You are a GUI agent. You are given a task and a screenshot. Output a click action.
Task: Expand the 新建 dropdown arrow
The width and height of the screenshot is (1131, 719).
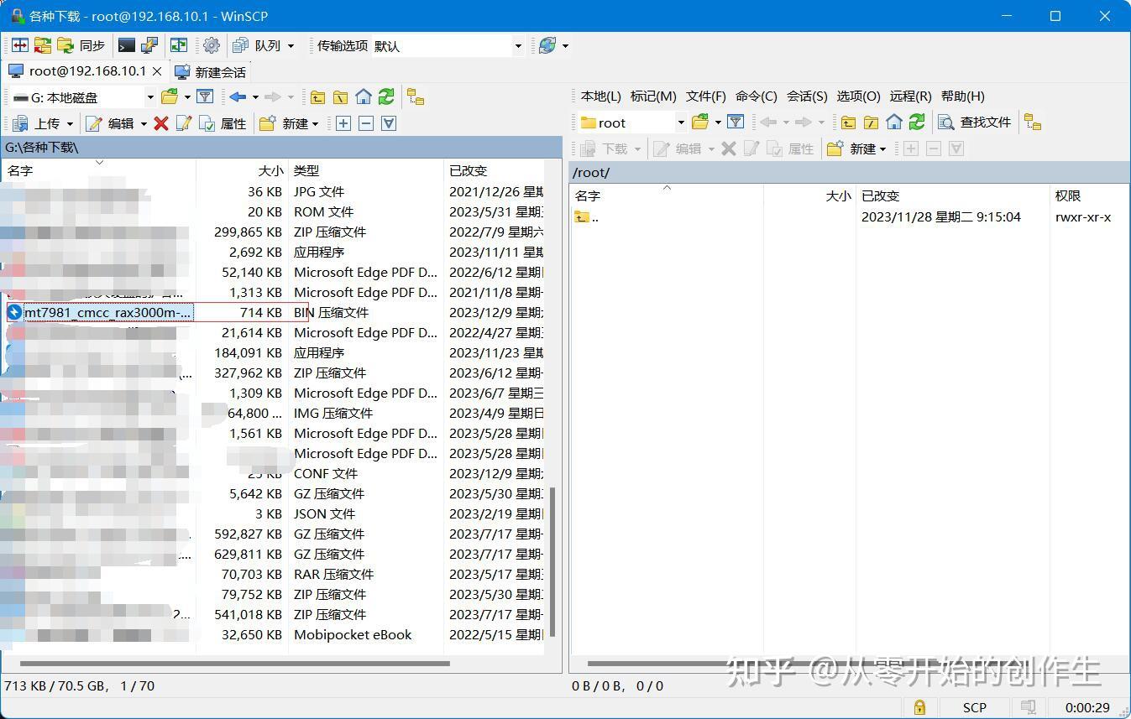point(315,123)
